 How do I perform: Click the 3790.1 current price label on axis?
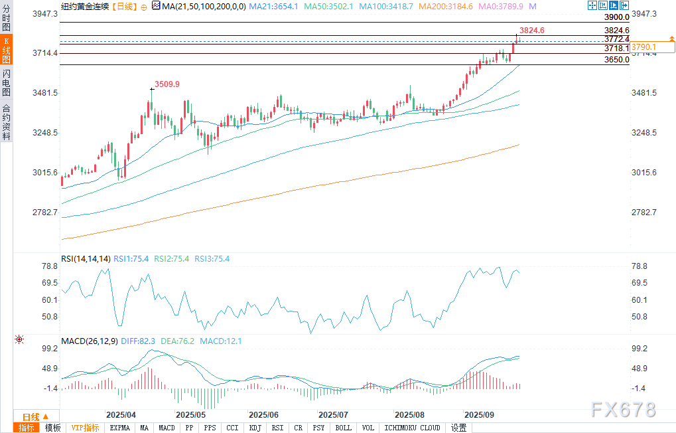[x=643, y=47]
